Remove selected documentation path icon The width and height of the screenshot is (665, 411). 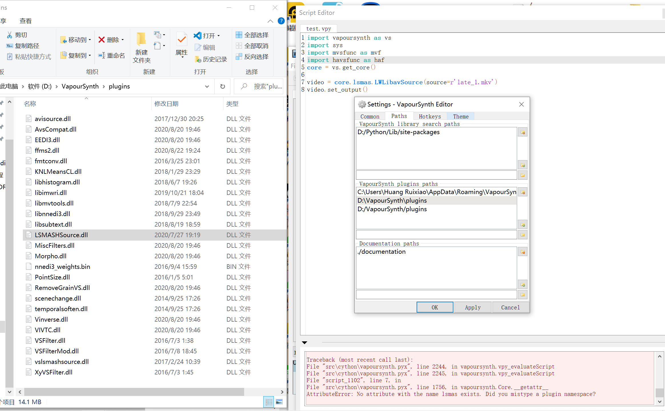523,252
